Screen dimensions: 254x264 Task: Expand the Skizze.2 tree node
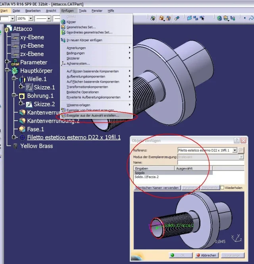pos(21,103)
